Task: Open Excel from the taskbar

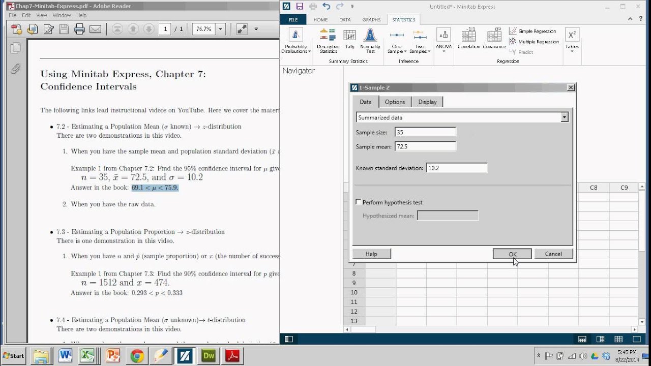Action: pos(89,356)
